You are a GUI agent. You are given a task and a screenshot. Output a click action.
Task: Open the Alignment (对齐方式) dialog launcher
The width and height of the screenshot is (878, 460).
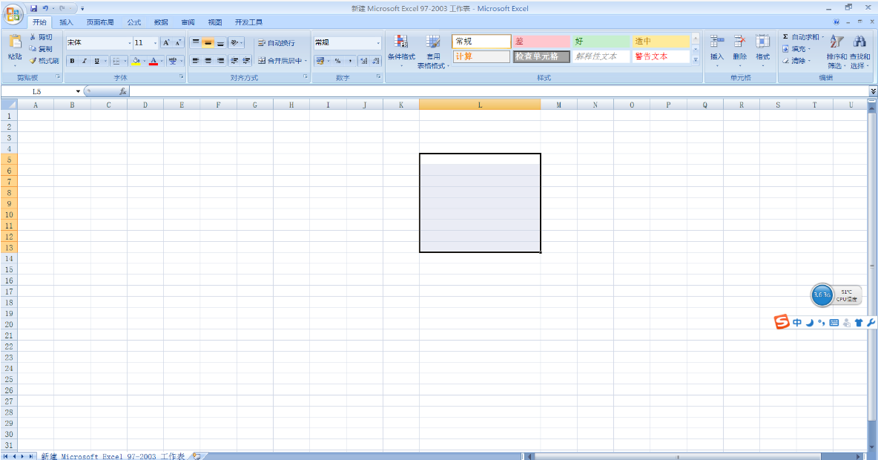click(306, 76)
